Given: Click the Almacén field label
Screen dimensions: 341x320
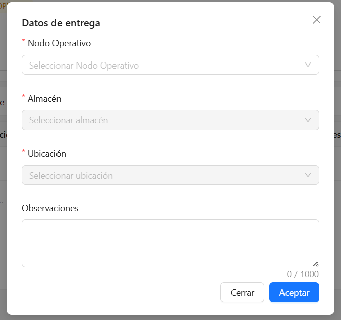Looking at the screenshot, I should pos(44,99).
